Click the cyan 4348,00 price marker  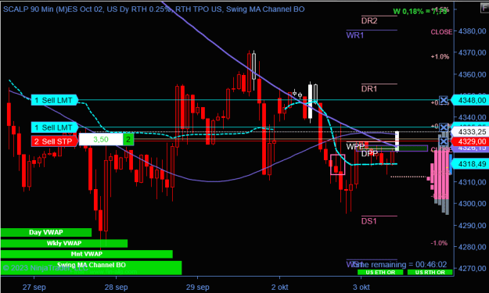[469, 100]
